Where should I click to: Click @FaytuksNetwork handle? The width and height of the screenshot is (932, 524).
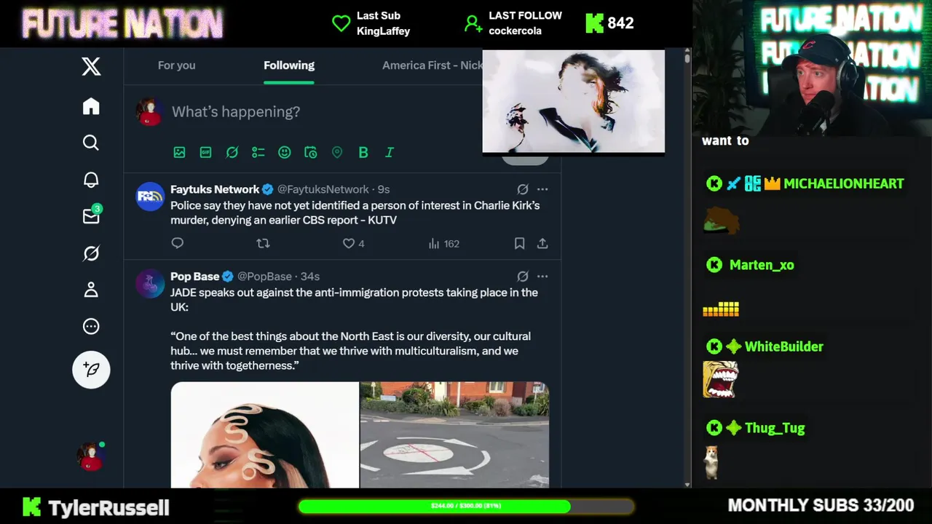pos(323,189)
